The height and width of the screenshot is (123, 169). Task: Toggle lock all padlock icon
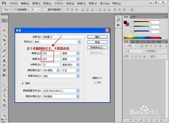(145, 57)
